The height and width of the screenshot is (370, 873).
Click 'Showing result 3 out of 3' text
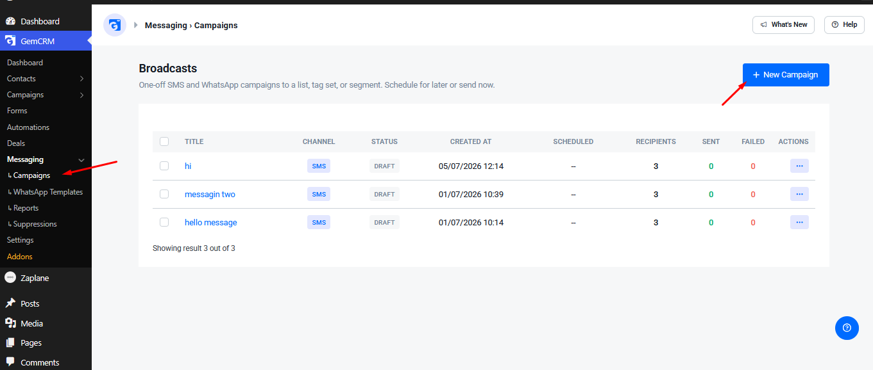tap(194, 248)
